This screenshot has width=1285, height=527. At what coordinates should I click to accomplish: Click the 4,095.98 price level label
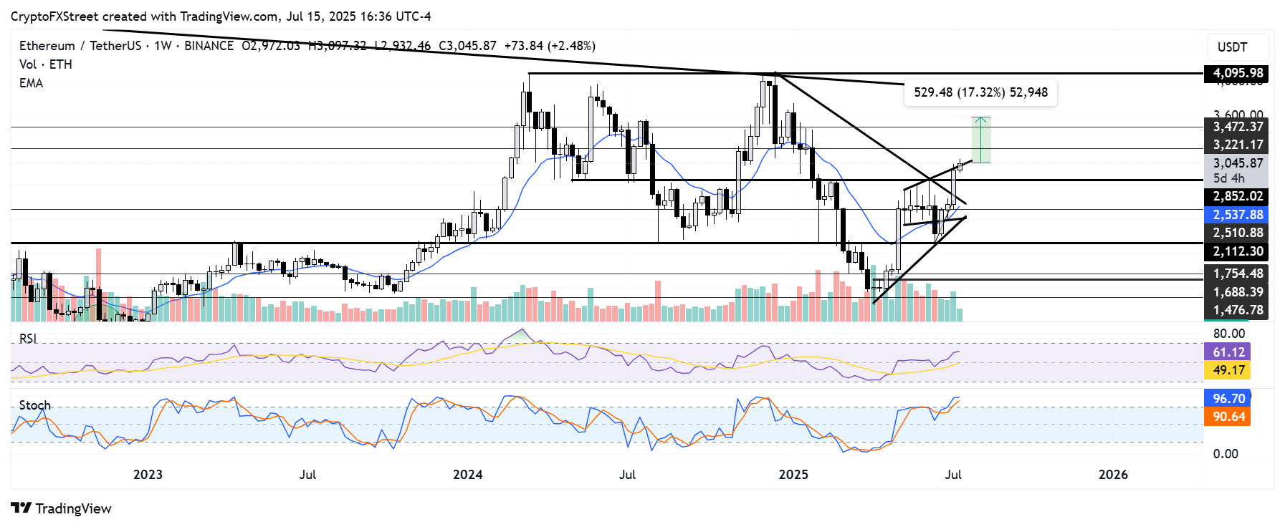[1238, 73]
